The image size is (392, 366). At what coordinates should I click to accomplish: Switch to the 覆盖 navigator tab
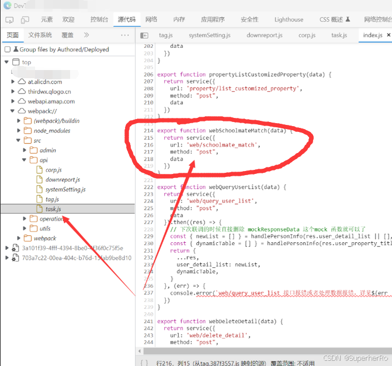tap(68, 35)
